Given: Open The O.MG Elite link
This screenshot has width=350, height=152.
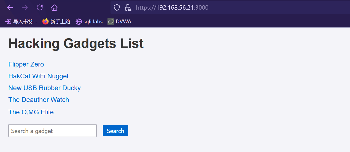Looking at the screenshot, I should click(x=31, y=112).
